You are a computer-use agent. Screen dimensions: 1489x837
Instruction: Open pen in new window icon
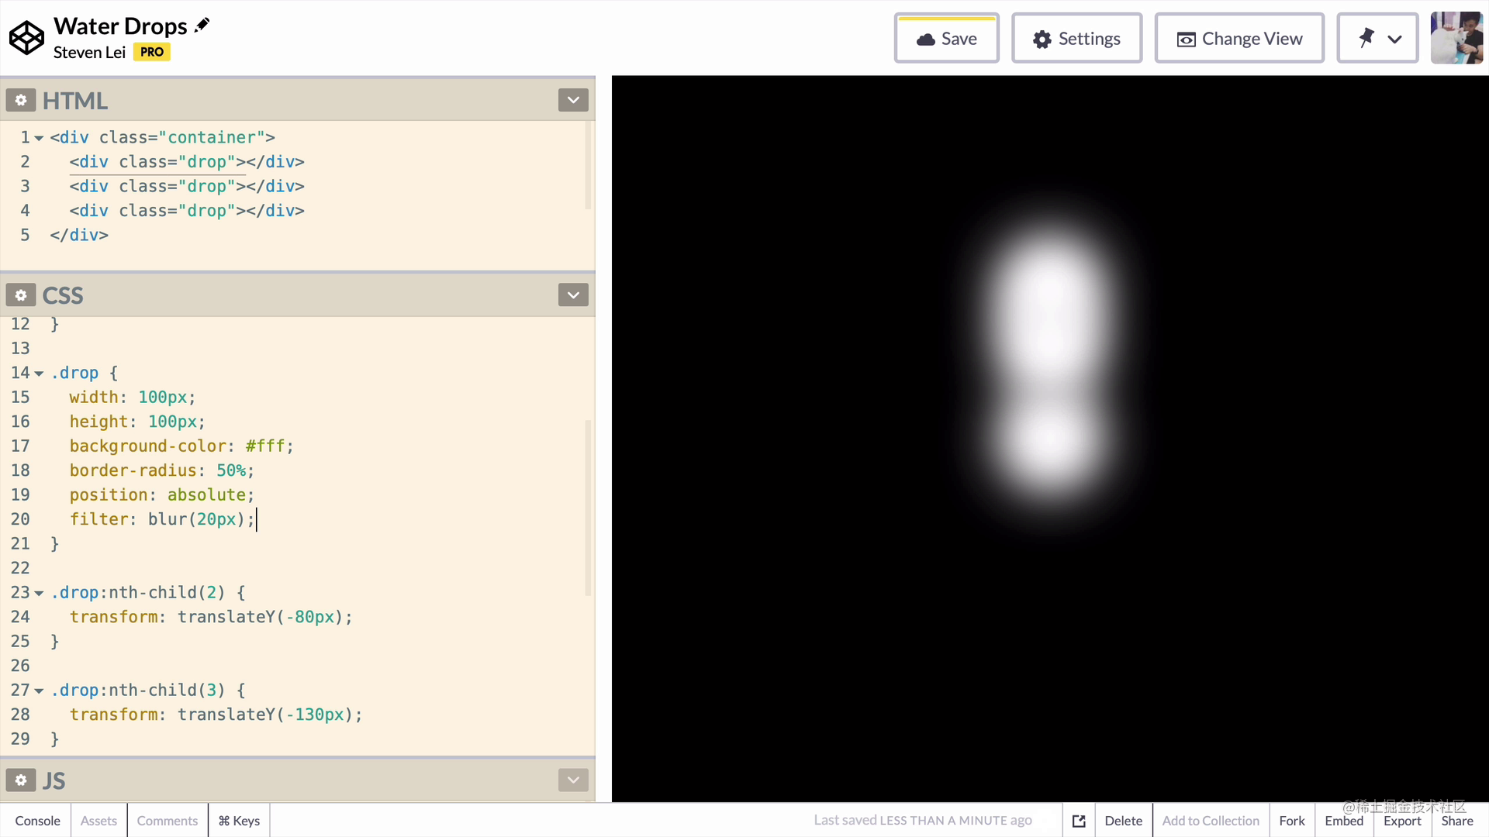pos(1079,821)
